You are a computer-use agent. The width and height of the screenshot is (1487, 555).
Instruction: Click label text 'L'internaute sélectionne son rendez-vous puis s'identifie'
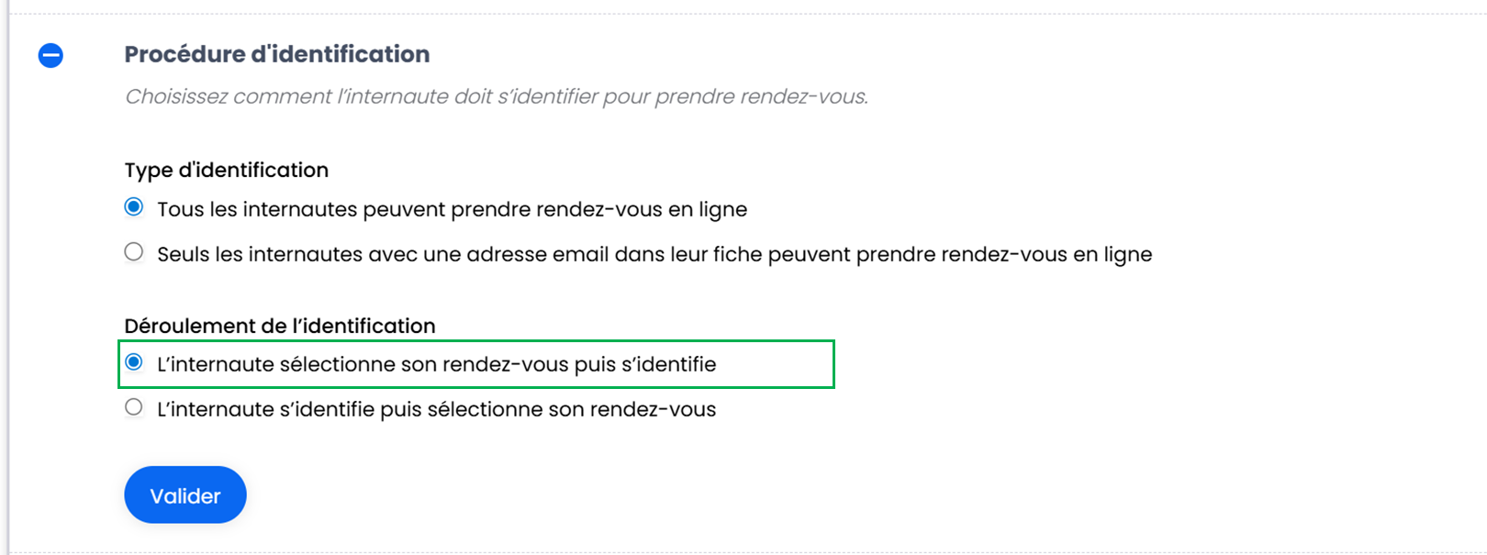click(x=436, y=364)
